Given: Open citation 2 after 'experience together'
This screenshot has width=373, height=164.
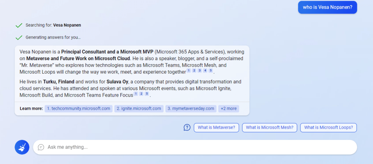Looking at the screenshot, I should (x=194, y=71).
